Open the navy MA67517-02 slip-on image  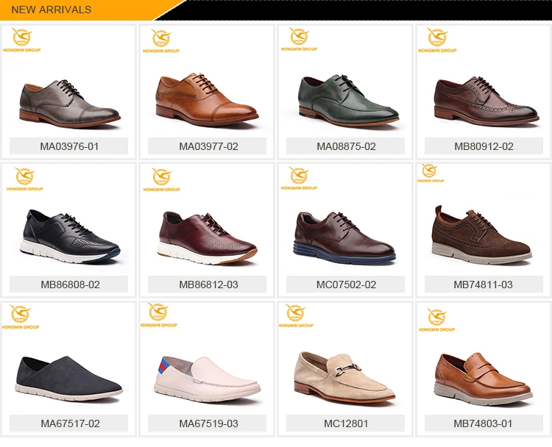[x=68, y=379]
